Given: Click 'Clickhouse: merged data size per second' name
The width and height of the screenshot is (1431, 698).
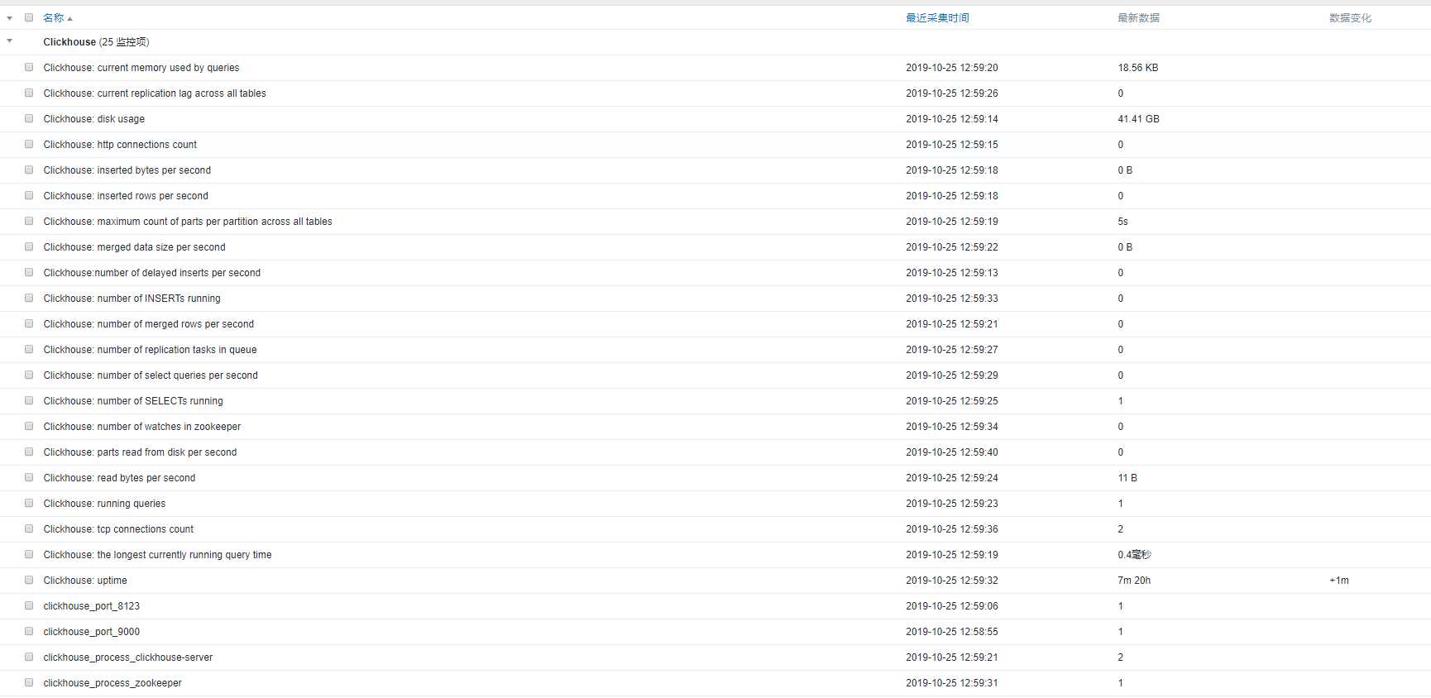Looking at the screenshot, I should click(x=134, y=247).
